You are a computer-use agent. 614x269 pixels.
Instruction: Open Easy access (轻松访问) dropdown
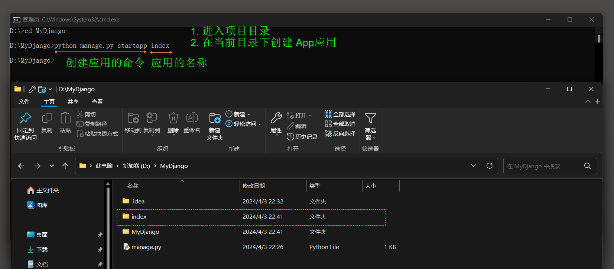click(x=244, y=124)
